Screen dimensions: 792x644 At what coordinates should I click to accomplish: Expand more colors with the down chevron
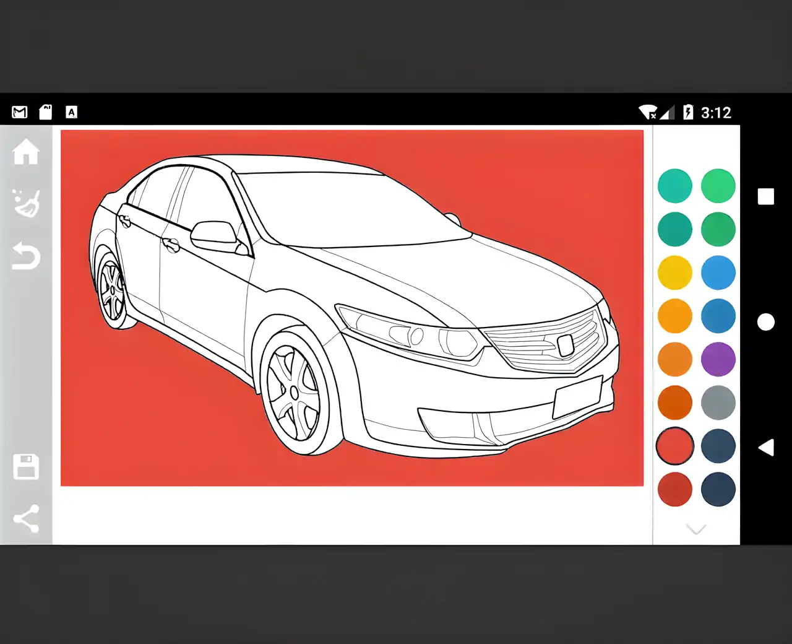[x=696, y=529]
